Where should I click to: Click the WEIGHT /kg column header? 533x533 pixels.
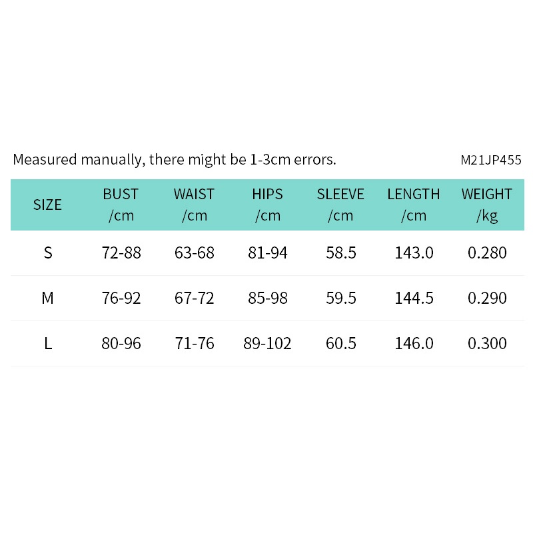487,205
